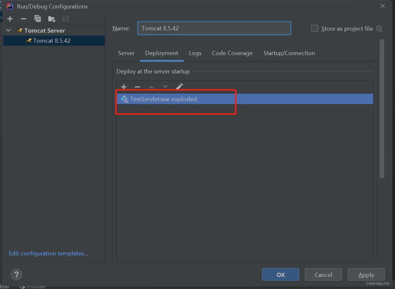Click the TestServlet artifact icon
Viewport: 395px width, 289px height.
(124, 99)
